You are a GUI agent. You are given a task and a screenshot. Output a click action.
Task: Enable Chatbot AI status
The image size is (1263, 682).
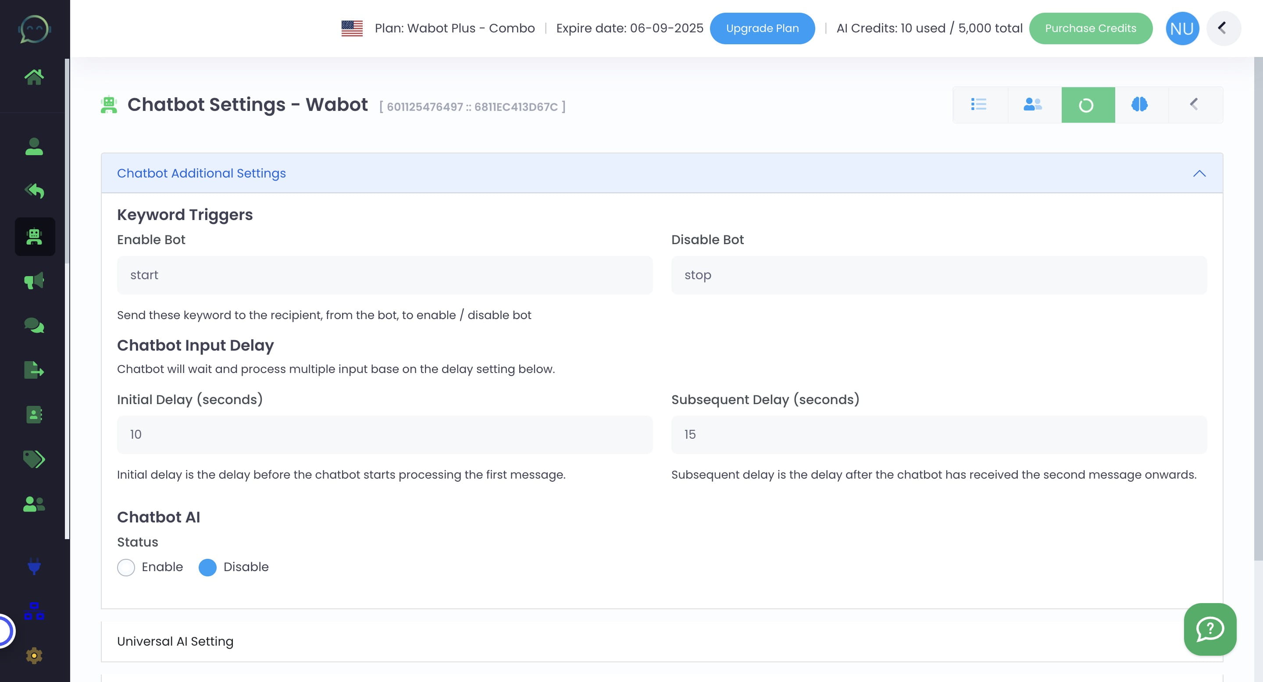click(x=126, y=567)
